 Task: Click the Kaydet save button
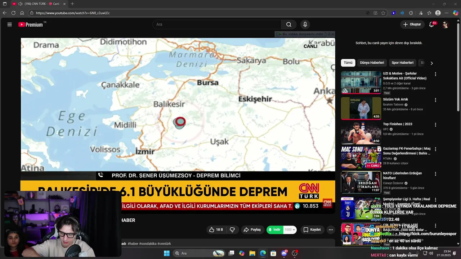click(x=312, y=230)
